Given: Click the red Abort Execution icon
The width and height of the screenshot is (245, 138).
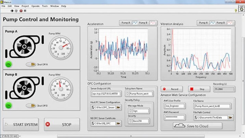Looking at the screenshot, I should coord(21,11).
